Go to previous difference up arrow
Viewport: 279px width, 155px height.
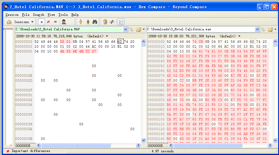(x=88, y=22)
